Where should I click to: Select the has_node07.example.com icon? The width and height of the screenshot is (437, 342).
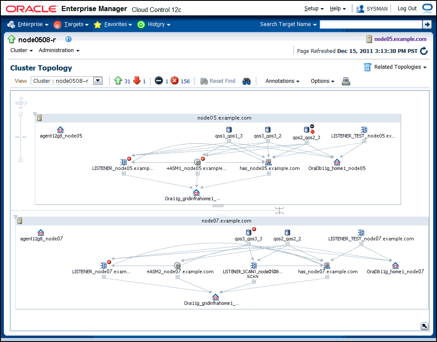(x=327, y=265)
